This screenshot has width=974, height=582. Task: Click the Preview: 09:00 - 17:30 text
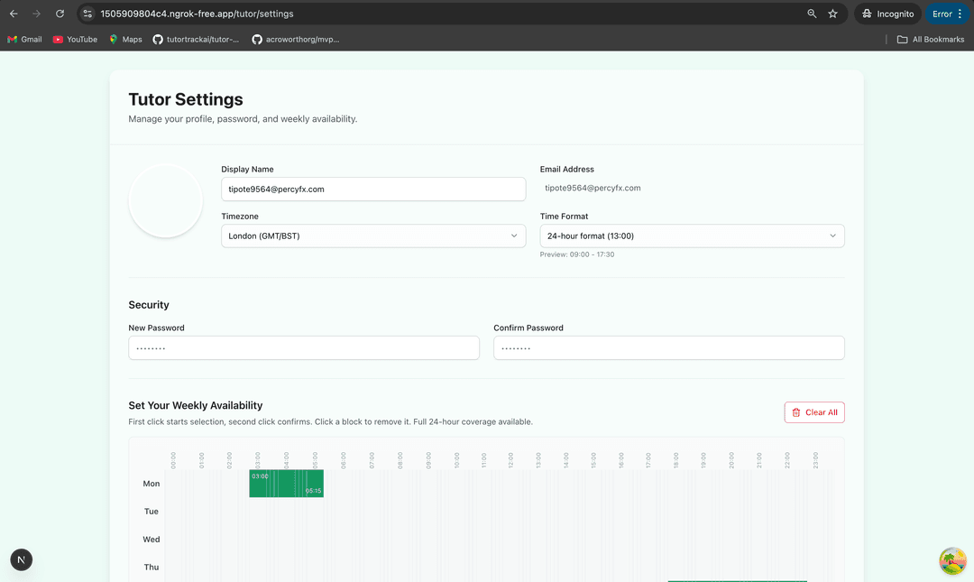coord(577,254)
